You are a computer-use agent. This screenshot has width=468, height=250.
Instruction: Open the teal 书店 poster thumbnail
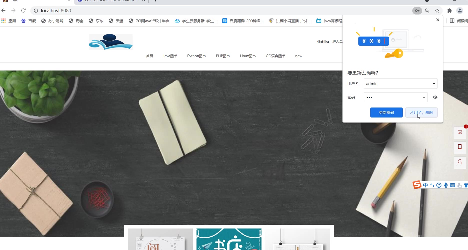point(229,239)
